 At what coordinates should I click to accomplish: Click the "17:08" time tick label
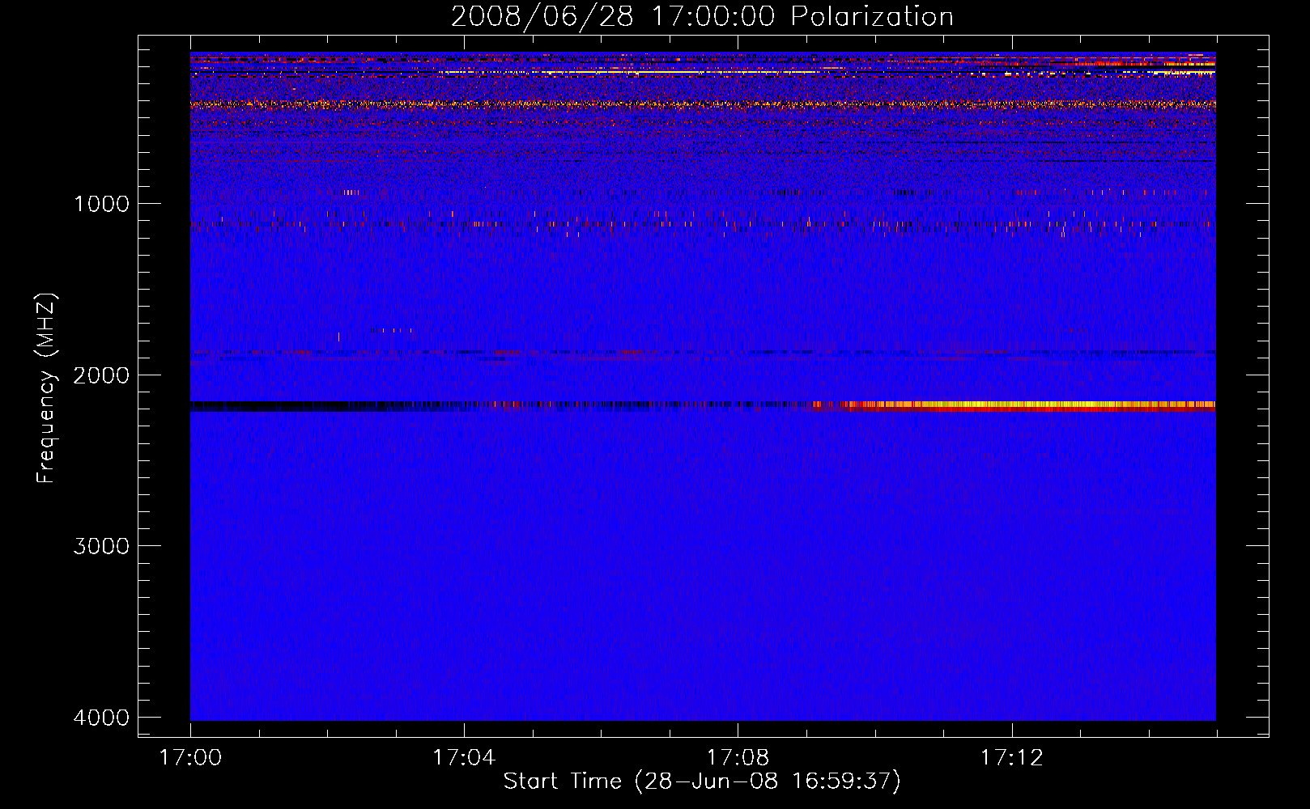(738, 758)
